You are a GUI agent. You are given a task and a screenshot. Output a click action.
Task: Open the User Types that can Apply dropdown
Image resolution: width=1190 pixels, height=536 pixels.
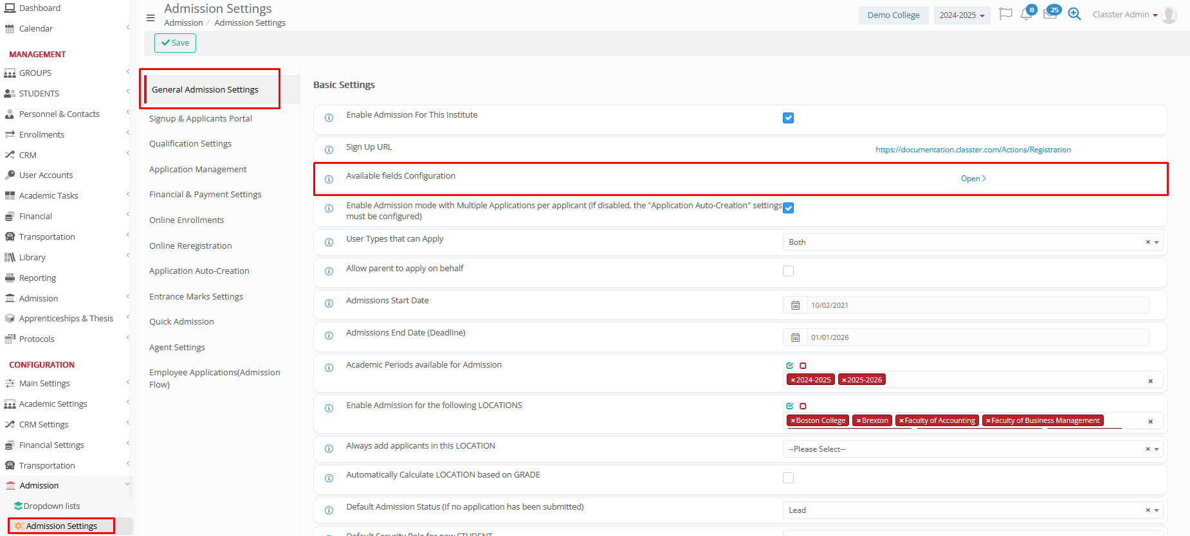tap(965, 242)
